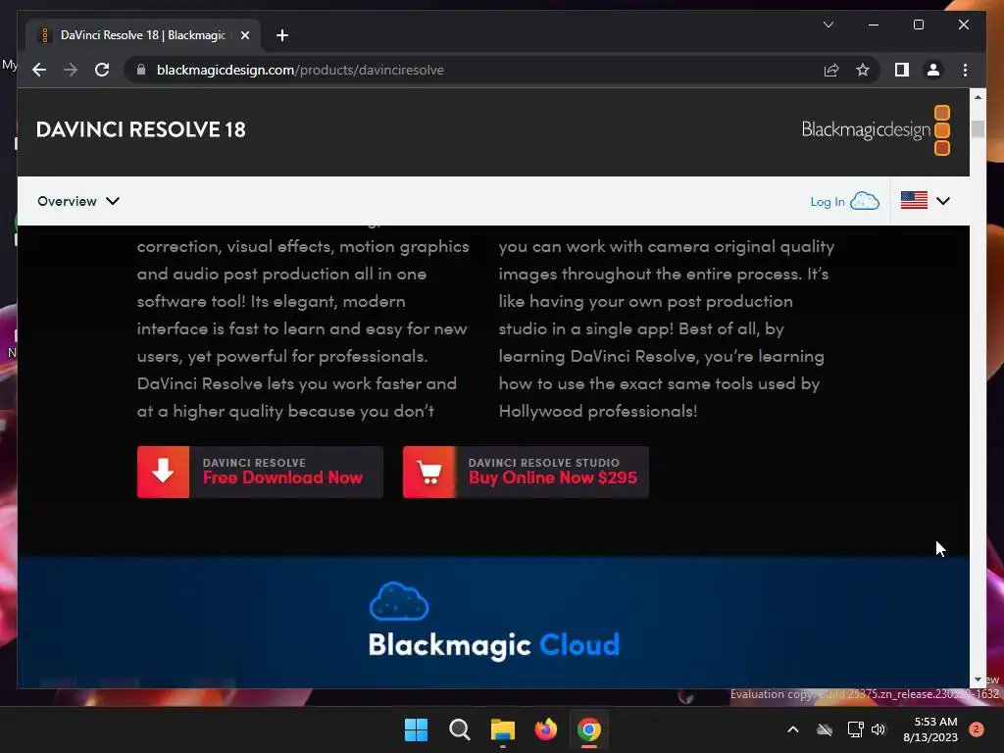This screenshot has width=1004, height=753.
Task: Expand the Overview menu
Action: (x=78, y=201)
